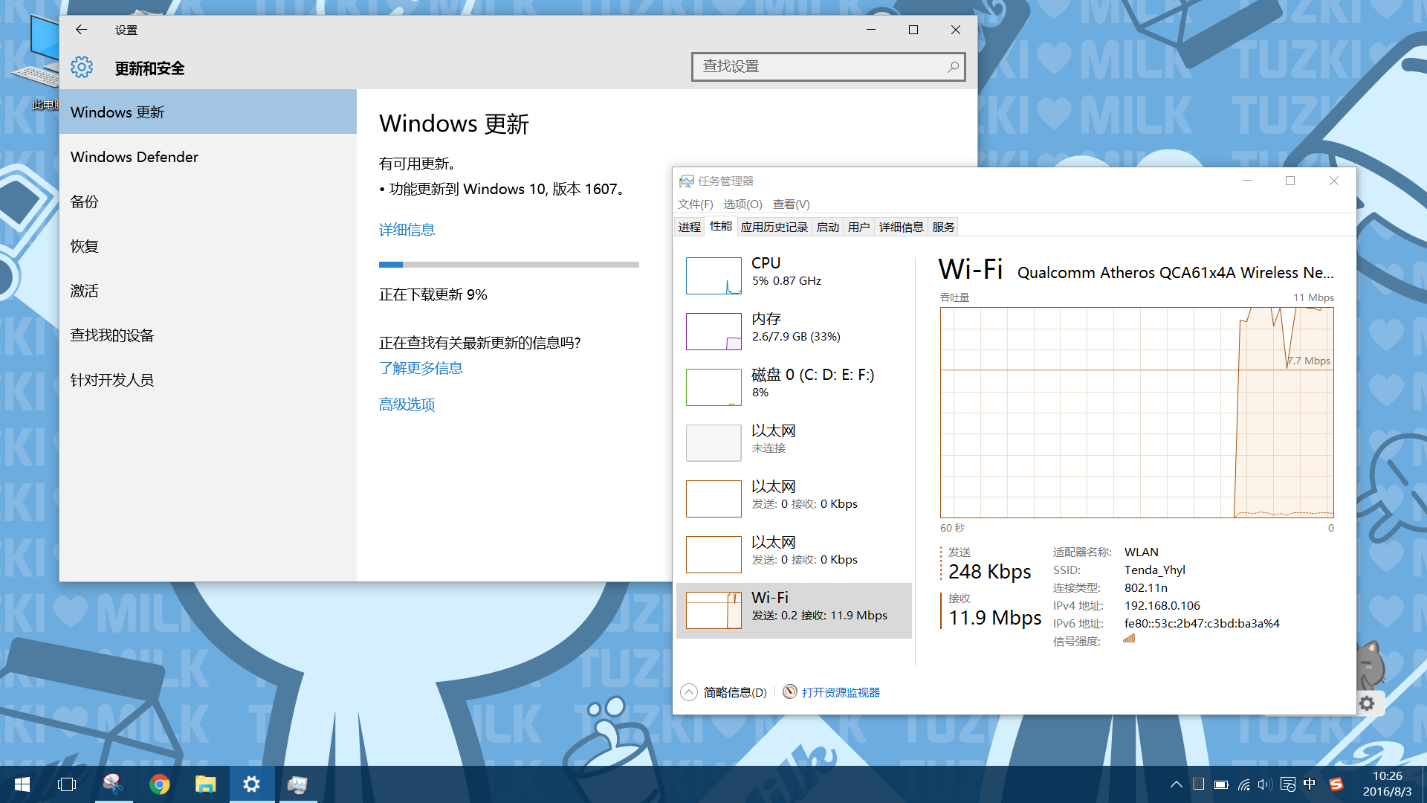Screen dimensions: 1427x803
Task: Select the 磁盘 0 disk graph thumbnail
Action: tap(713, 387)
